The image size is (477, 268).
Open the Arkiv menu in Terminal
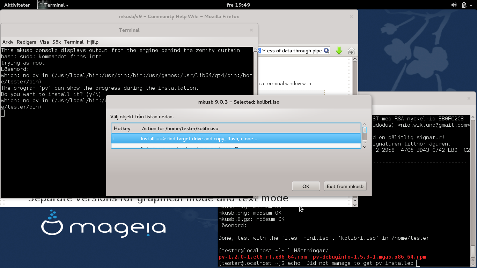[8, 42]
